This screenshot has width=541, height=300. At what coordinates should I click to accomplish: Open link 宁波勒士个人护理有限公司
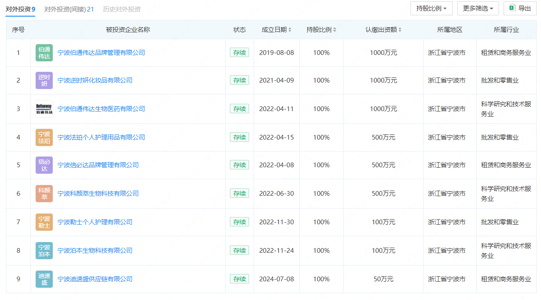pos(95,222)
